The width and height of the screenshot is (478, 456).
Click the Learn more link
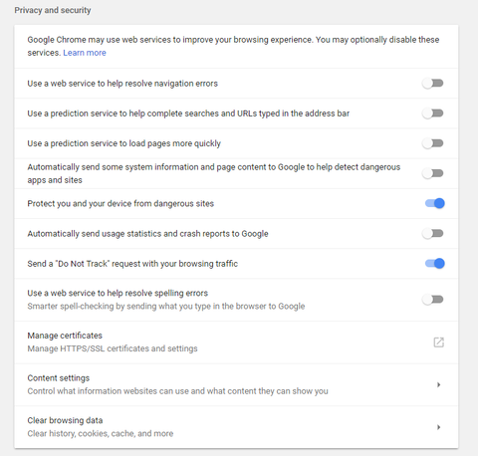[x=85, y=53]
